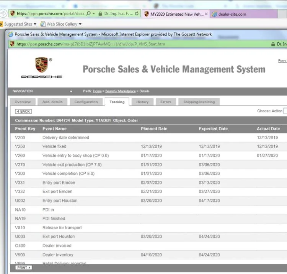Click the refresh page icon
287x274 pixels.
[137, 13]
